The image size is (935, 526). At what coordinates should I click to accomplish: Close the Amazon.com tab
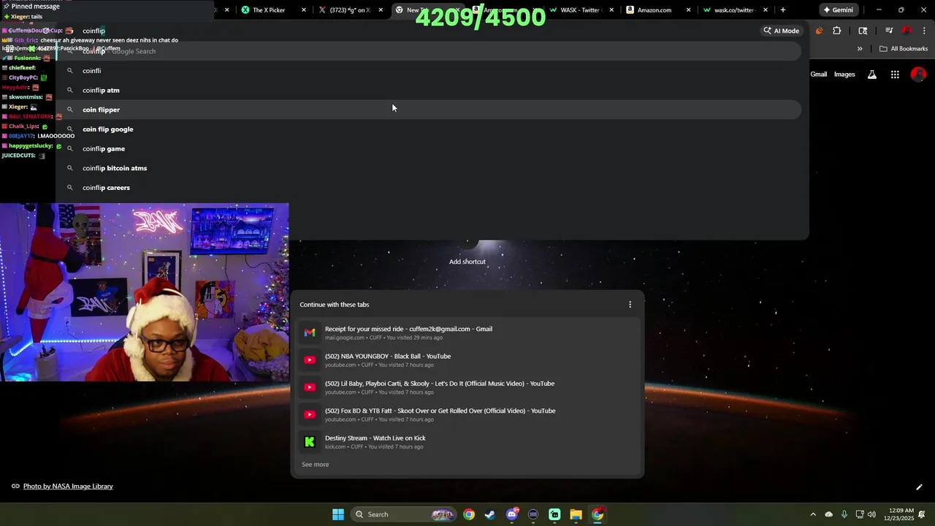coord(688,10)
